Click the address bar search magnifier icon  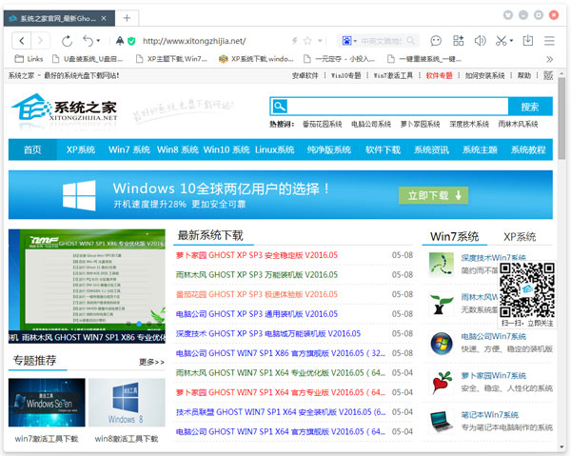click(x=411, y=41)
